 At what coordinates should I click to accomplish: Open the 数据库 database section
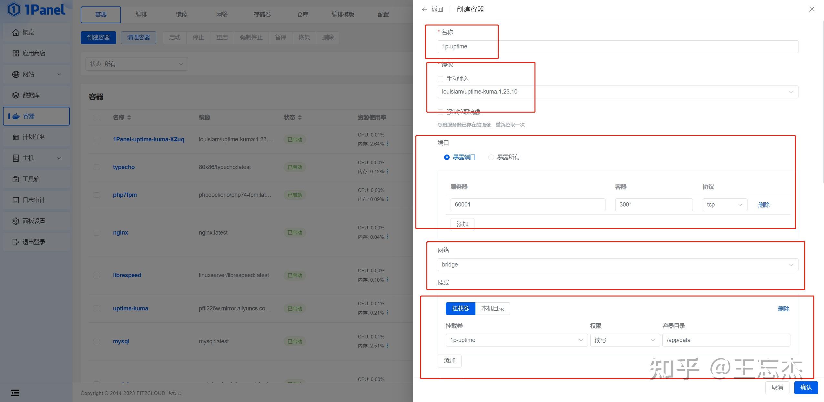tap(31, 95)
